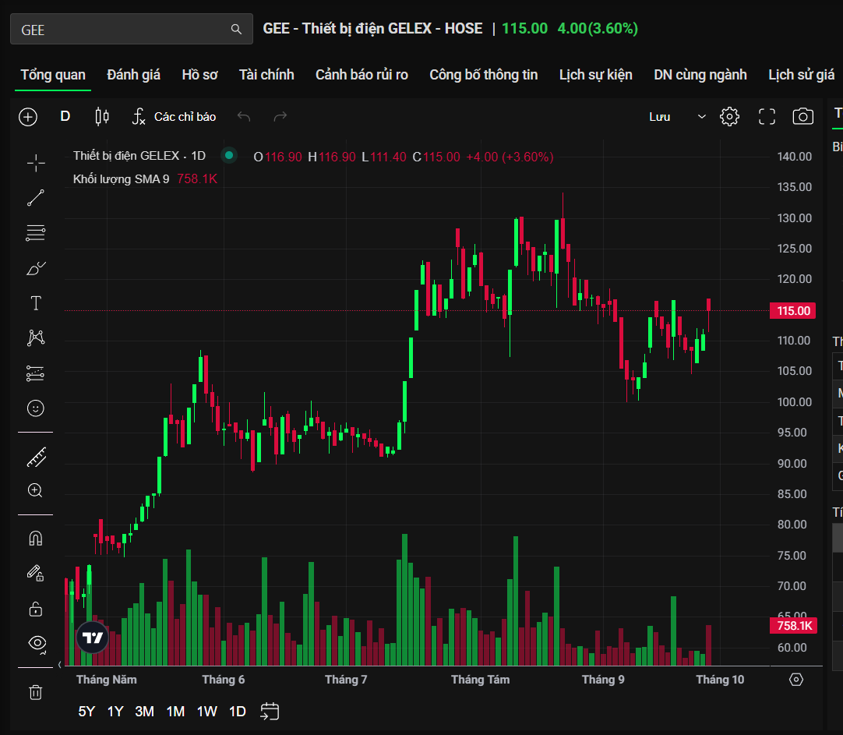Set the chart range to 3M

pyautogui.click(x=144, y=712)
